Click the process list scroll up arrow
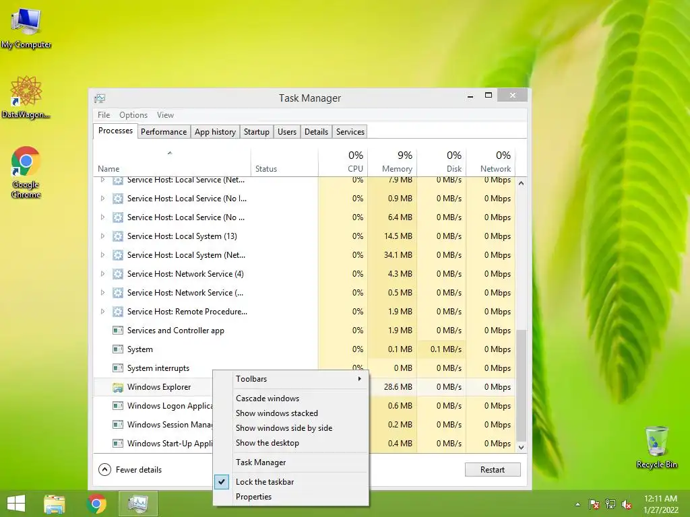The height and width of the screenshot is (517, 690). click(x=521, y=183)
